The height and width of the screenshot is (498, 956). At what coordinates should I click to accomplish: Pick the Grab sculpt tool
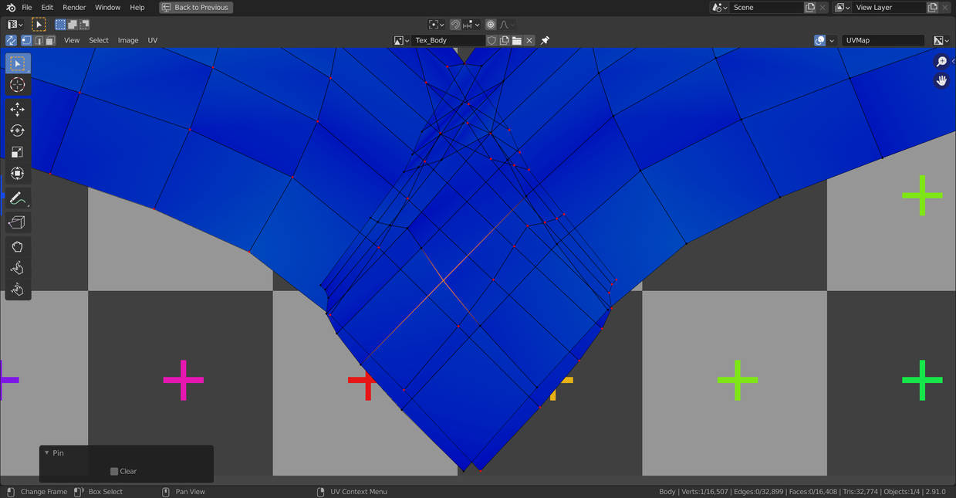pos(18,247)
